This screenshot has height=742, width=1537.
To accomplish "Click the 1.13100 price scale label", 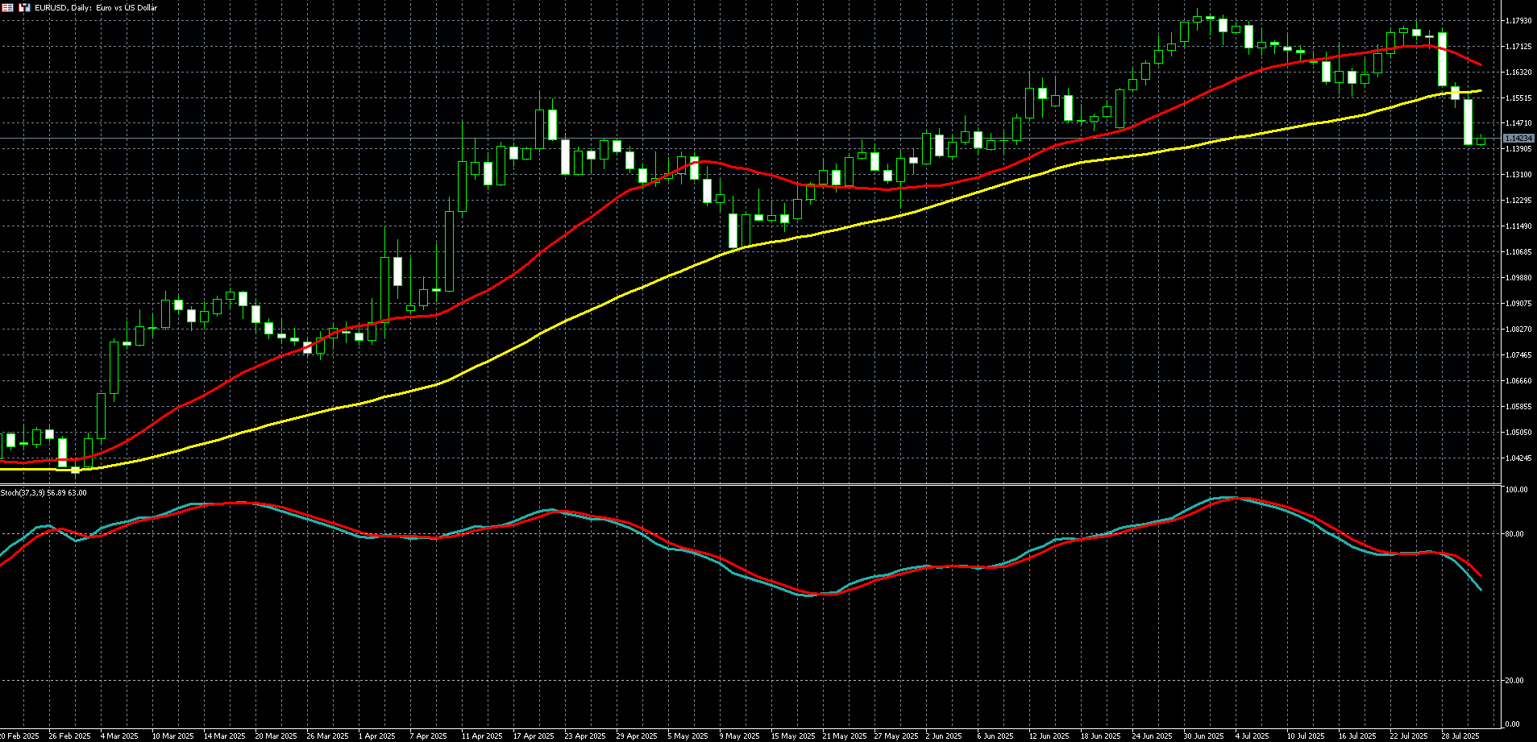I will 1518,175.
